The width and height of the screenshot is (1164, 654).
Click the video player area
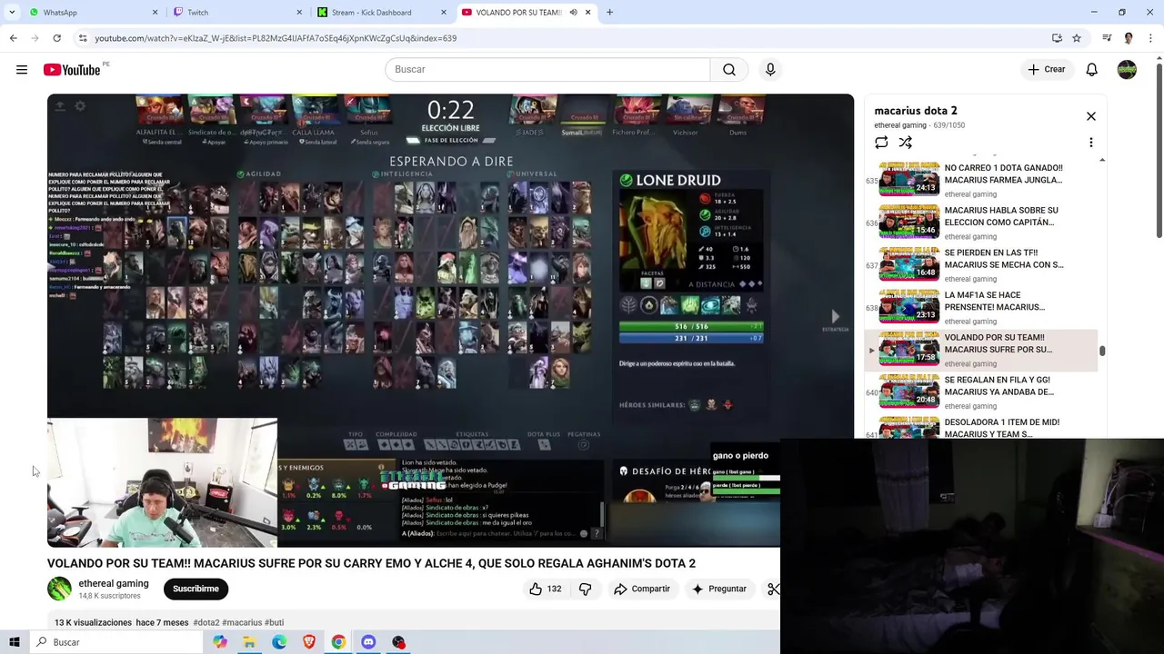pyautogui.click(x=450, y=320)
